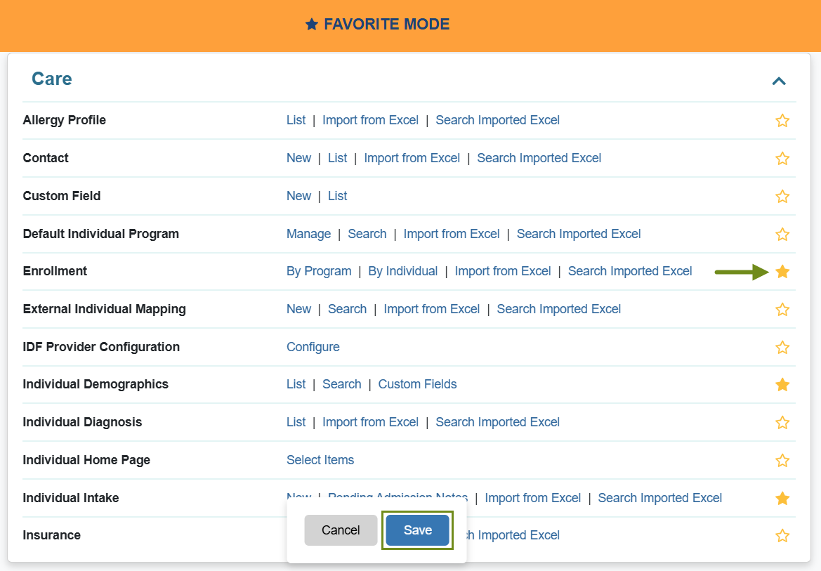Open IDF Provider Configuration Configure link
Screen dimensions: 821x571
(x=313, y=347)
